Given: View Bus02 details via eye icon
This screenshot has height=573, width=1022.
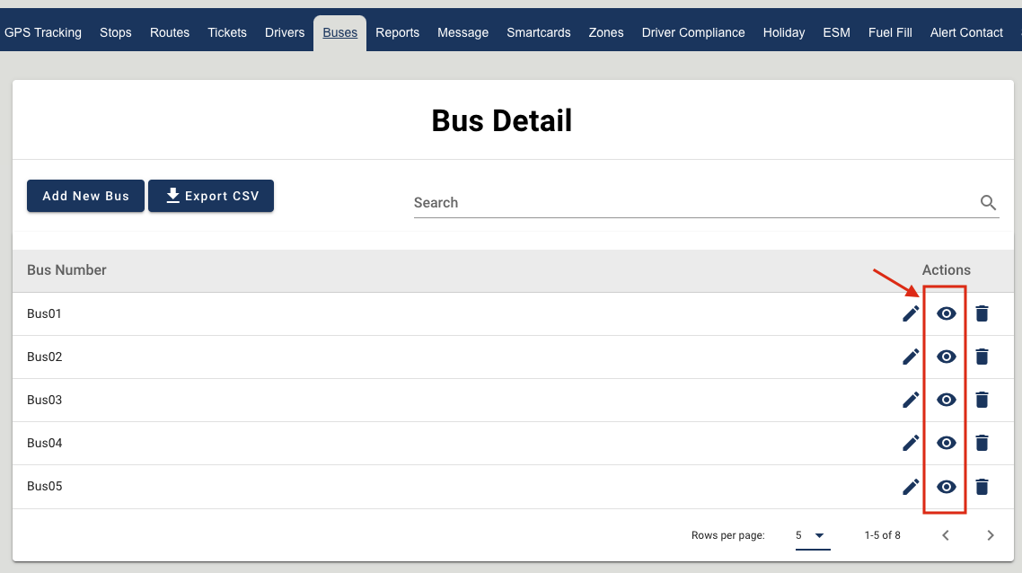Looking at the screenshot, I should (947, 357).
